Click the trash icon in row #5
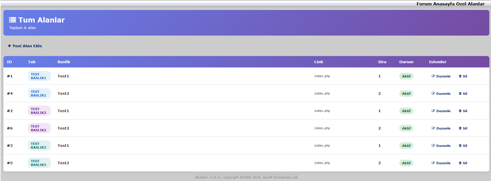This screenshot has width=491, height=181. pyautogui.click(x=460, y=163)
